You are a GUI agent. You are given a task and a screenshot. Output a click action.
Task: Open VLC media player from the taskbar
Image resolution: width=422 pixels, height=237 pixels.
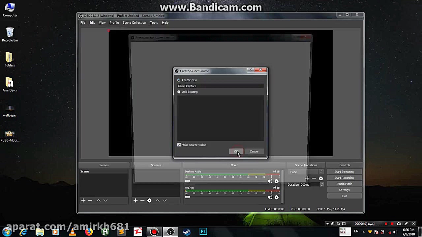[x=72, y=232]
